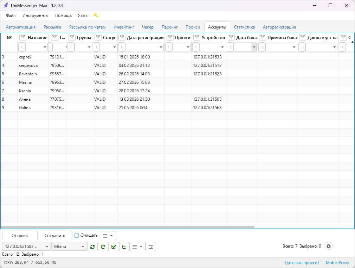This screenshot has width=355, height=268.
Task: Click the single-arrow green reload icon
Action: 103,247
